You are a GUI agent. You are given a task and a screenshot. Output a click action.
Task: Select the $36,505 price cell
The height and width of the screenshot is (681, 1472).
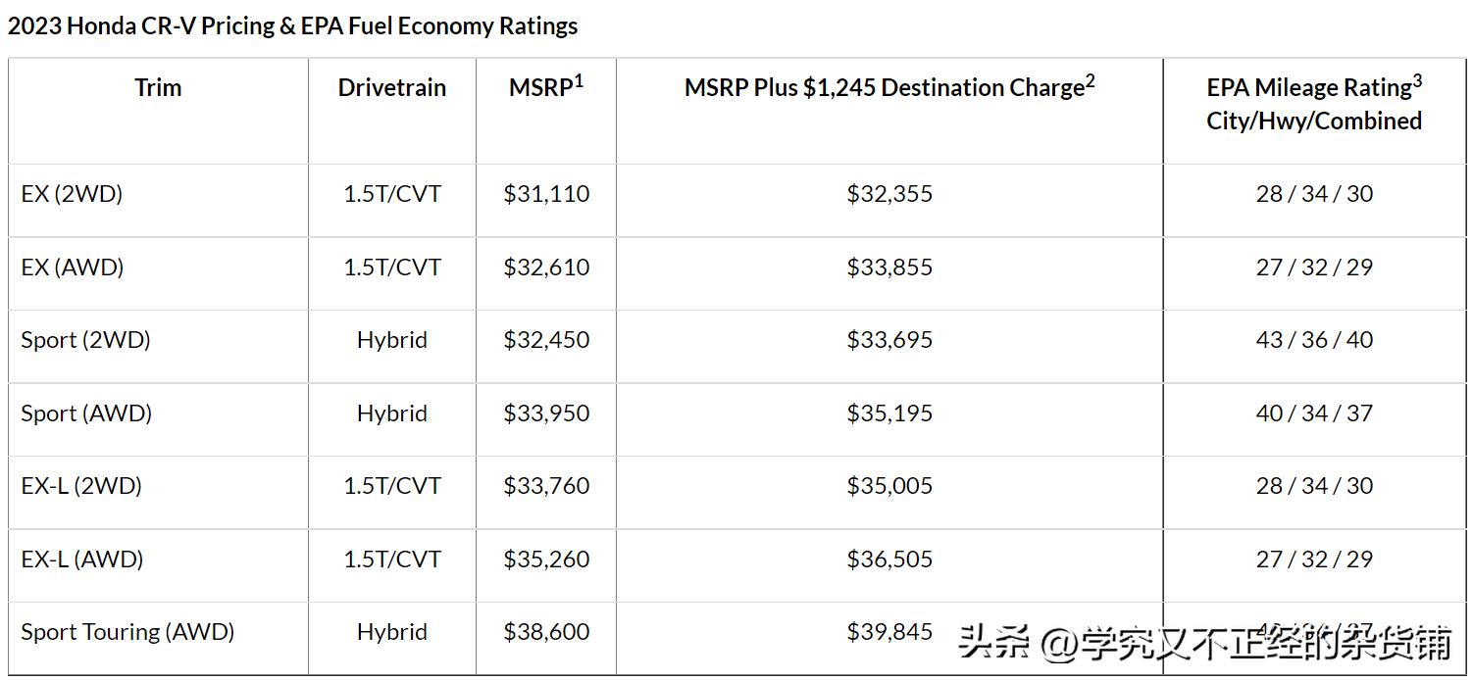click(889, 559)
